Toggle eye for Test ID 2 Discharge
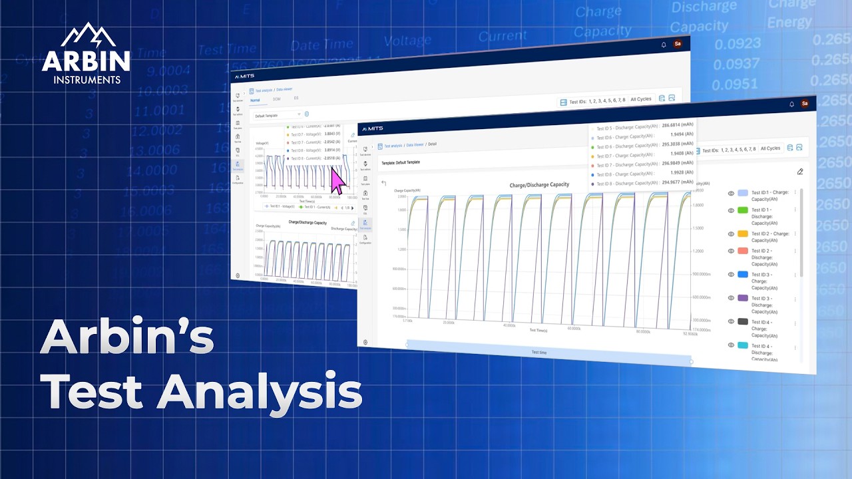The width and height of the screenshot is (852, 479). (731, 251)
